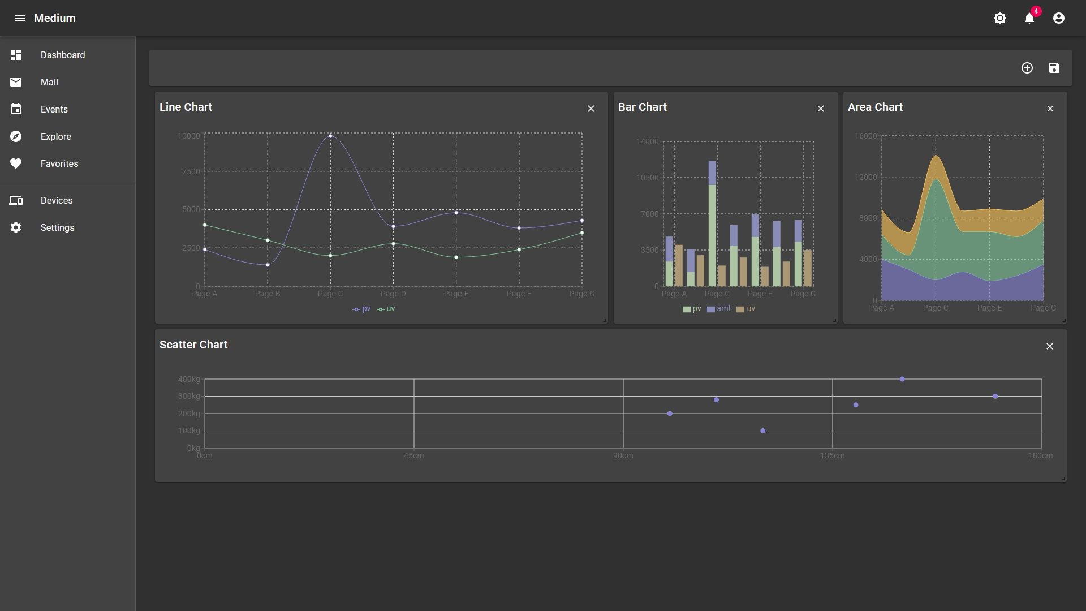Click the Explore compass icon
The height and width of the screenshot is (611, 1086).
[16, 136]
